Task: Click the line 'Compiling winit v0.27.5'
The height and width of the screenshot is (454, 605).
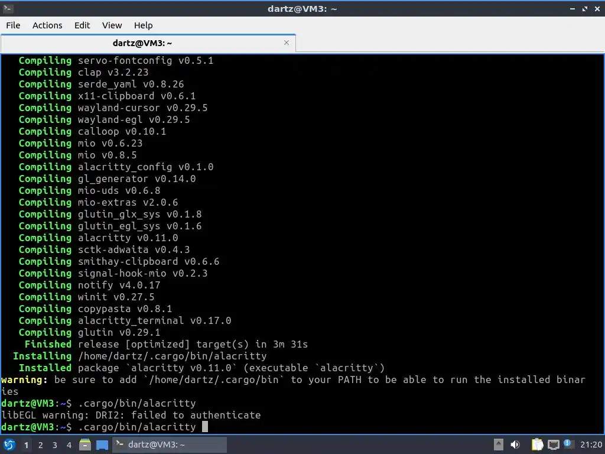Action: tap(86, 297)
